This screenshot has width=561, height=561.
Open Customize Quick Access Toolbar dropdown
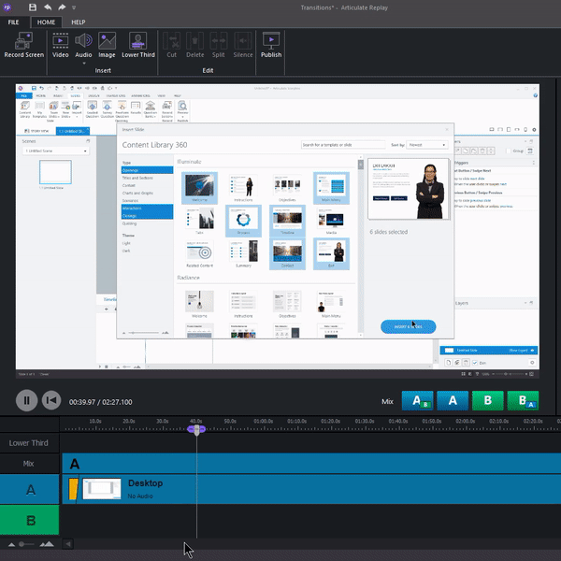[76, 7]
